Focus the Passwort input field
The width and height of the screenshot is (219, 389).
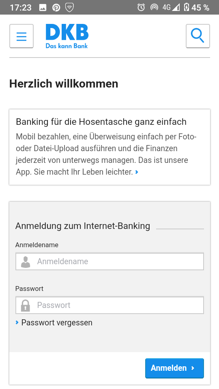point(110,305)
